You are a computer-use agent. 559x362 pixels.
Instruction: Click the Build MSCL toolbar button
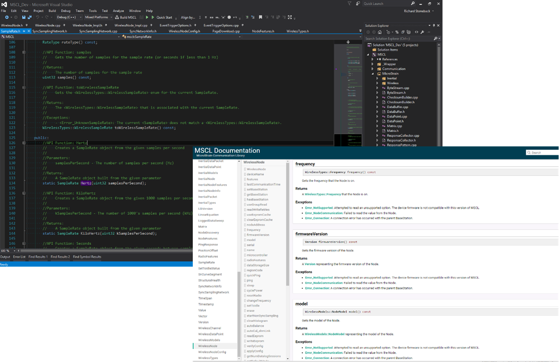(x=125, y=17)
